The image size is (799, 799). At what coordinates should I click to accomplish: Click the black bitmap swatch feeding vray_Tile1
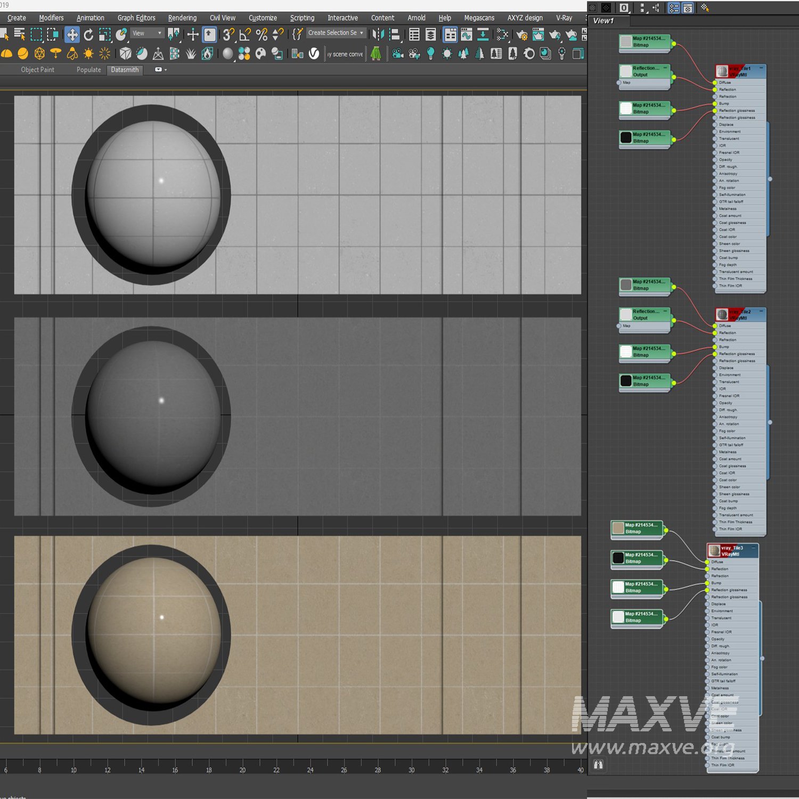pyautogui.click(x=626, y=137)
